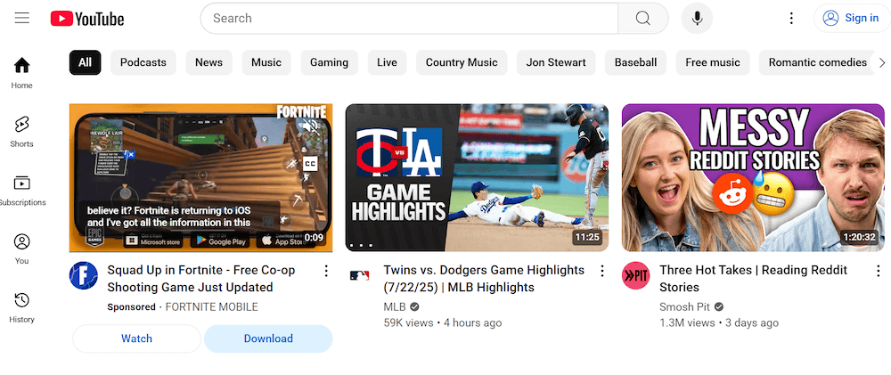Select the Jon Stewart chip
891x375 pixels.
[x=556, y=62]
